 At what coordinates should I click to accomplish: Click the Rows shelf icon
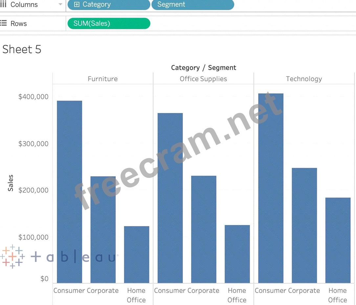click(x=3, y=23)
